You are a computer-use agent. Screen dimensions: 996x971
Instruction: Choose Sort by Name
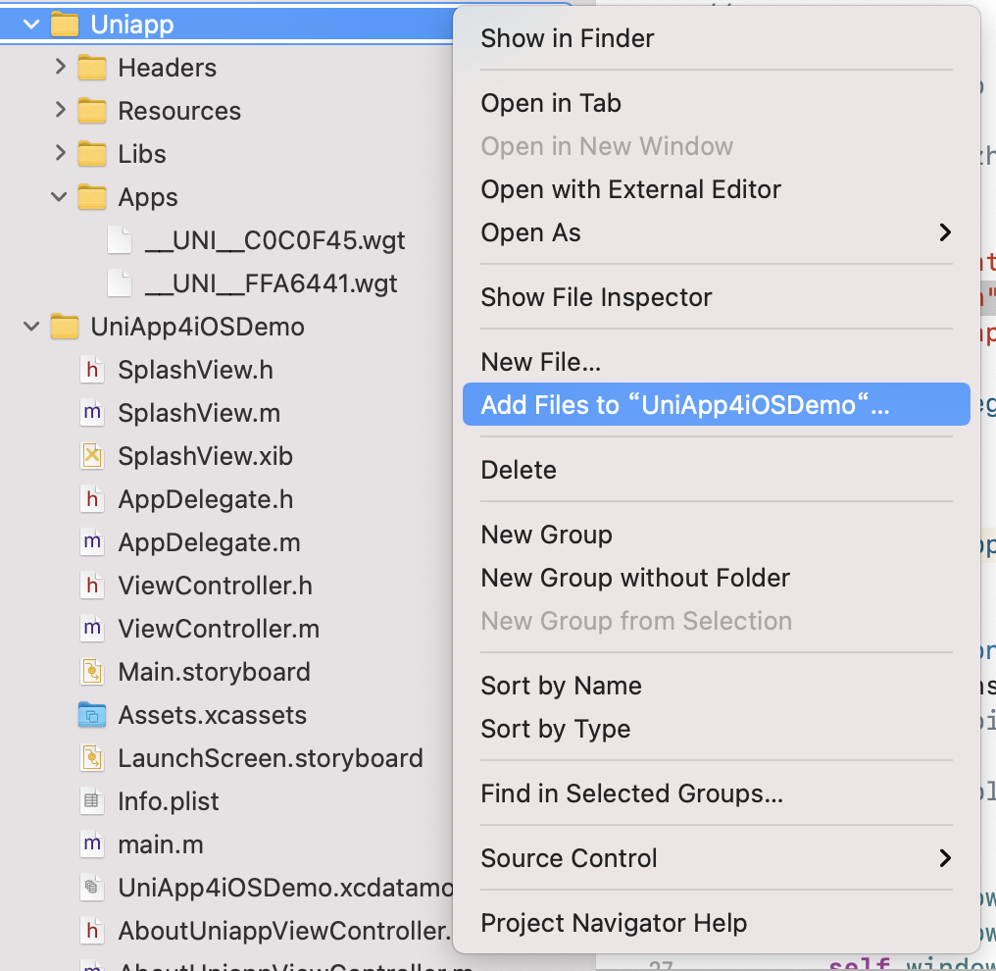[717, 687]
